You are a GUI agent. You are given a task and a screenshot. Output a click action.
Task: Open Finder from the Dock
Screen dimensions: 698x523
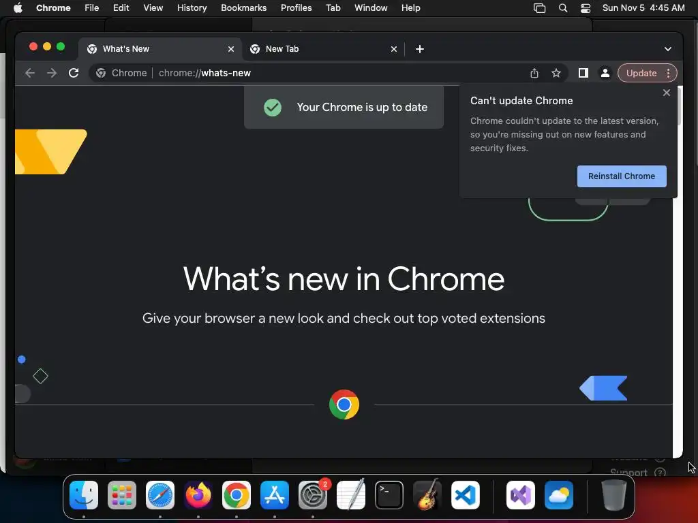(84, 495)
